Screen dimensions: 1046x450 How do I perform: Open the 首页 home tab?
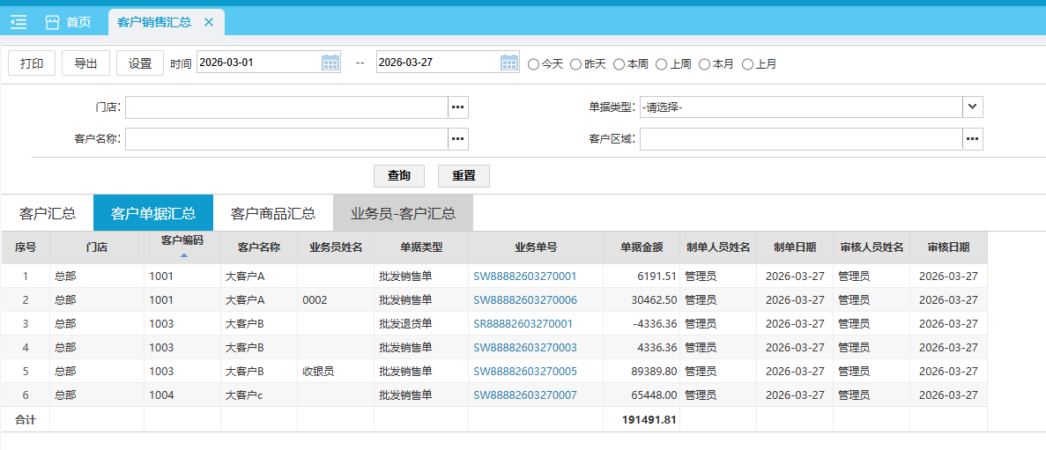pyautogui.click(x=69, y=22)
